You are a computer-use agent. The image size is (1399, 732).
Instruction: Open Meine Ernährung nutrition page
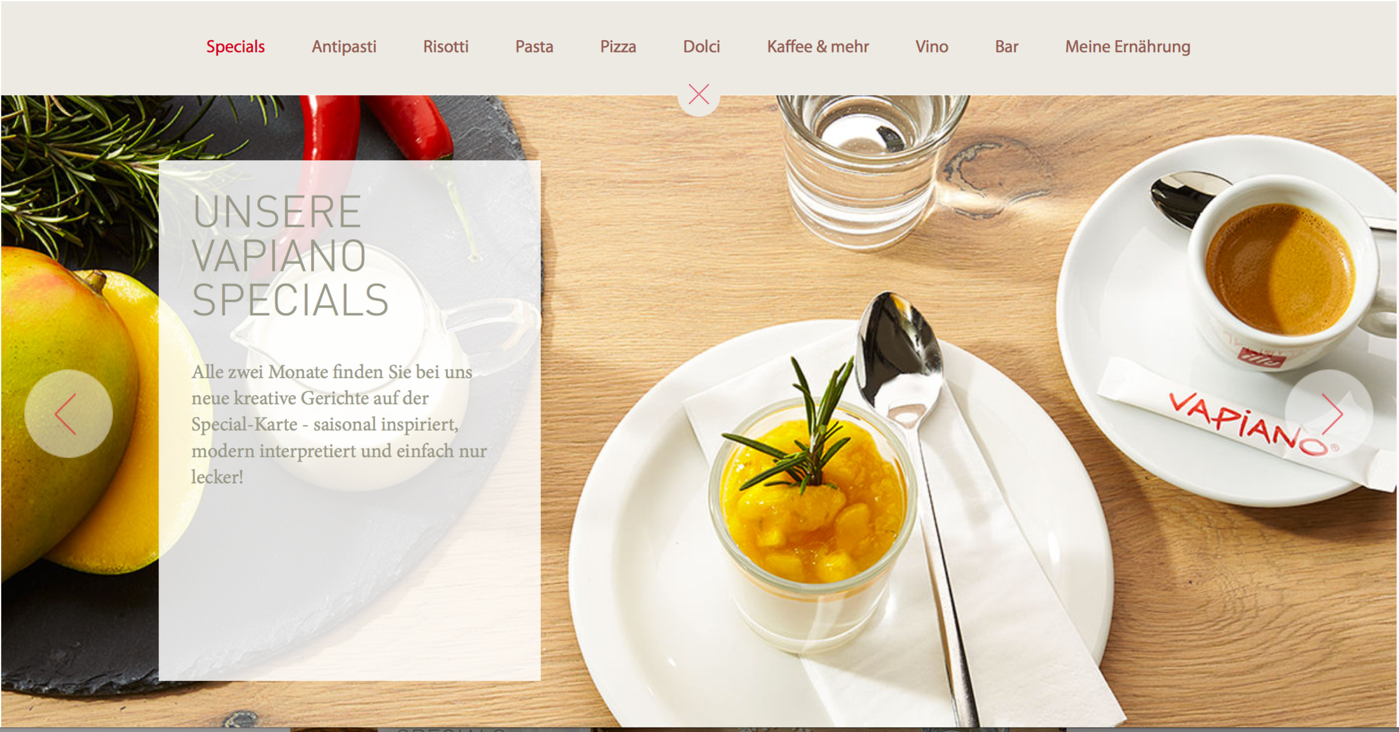[x=1128, y=47]
